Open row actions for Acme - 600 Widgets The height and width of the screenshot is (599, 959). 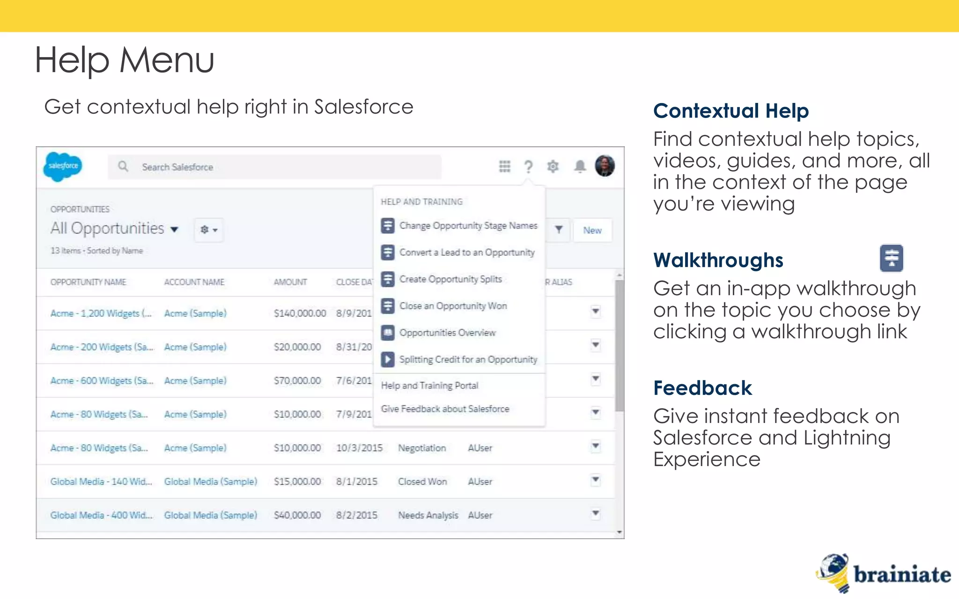pyautogui.click(x=596, y=379)
